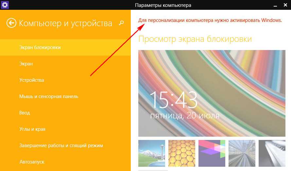Viewport: 291px width, 171px height.
Task: Click the back arrow beside Компьютер и устройства
Action: pyautogui.click(x=11, y=23)
